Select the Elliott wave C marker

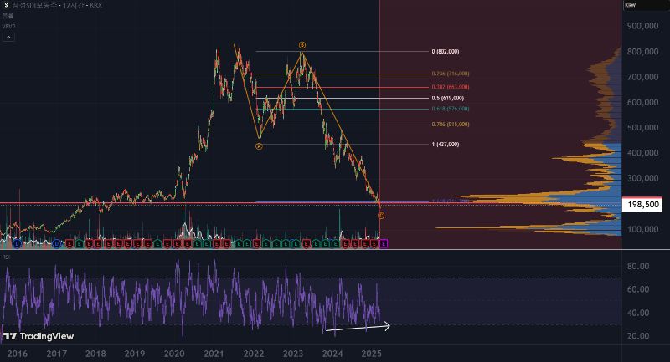[x=381, y=216]
